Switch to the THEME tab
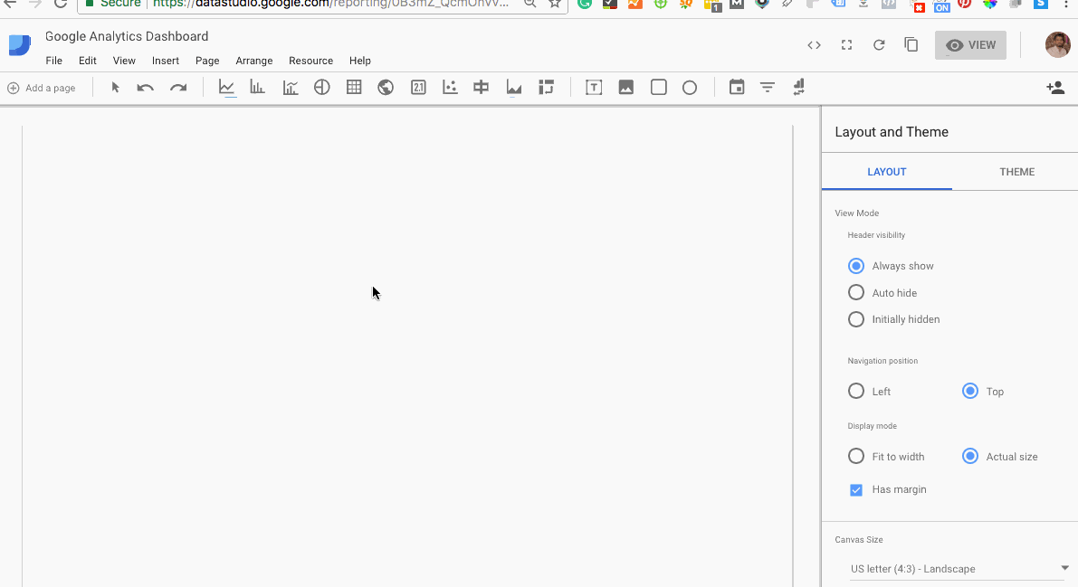 click(1016, 171)
